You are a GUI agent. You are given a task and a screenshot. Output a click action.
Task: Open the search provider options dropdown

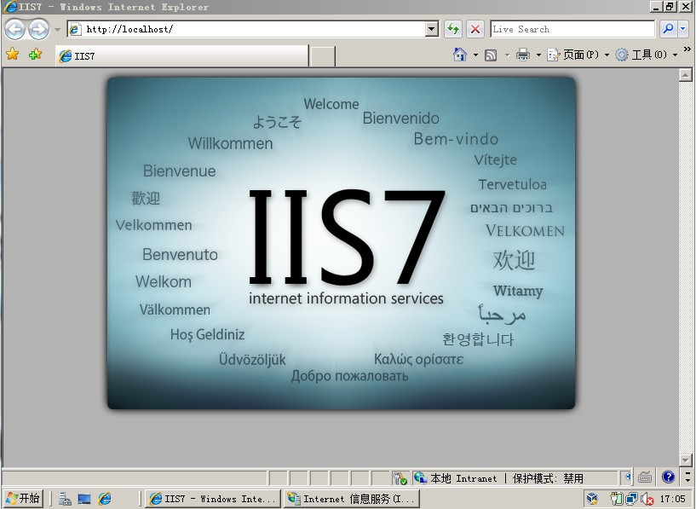pos(682,29)
